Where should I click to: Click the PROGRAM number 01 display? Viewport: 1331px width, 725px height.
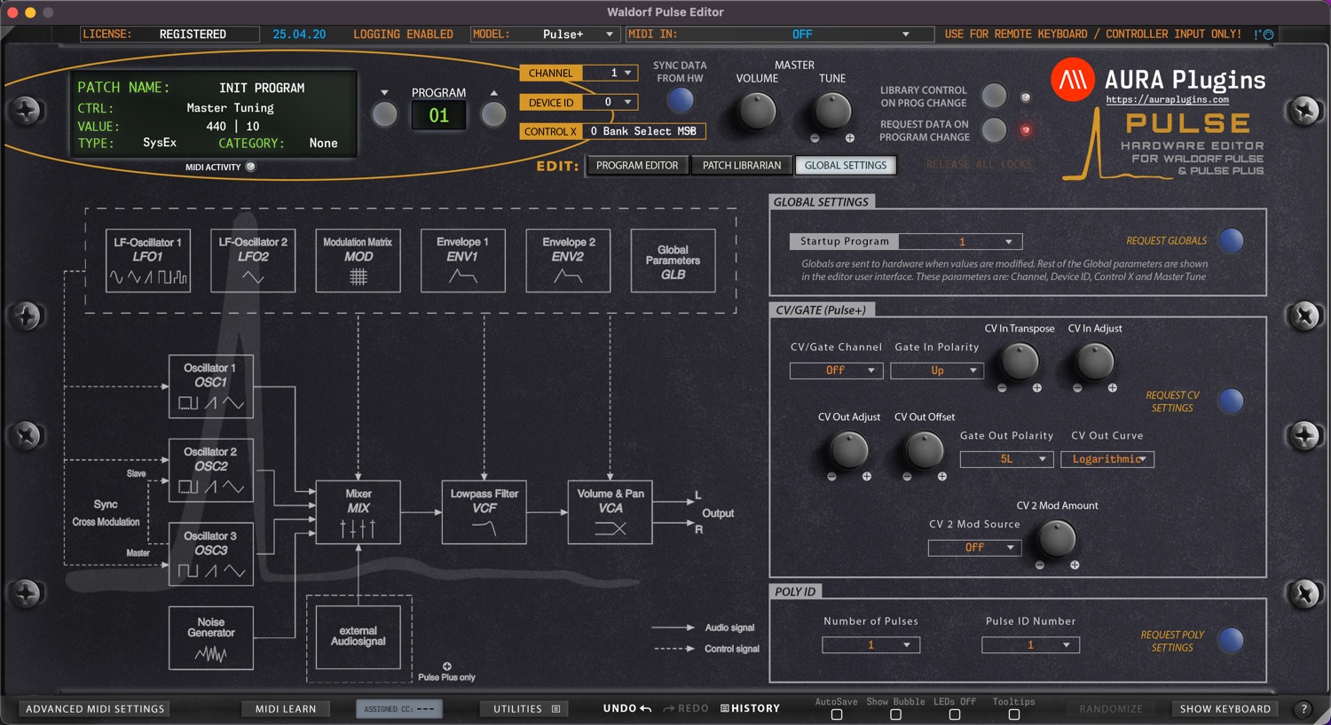pyautogui.click(x=438, y=115)
